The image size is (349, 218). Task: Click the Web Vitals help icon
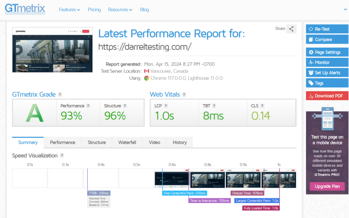click(x=184, y=95)
